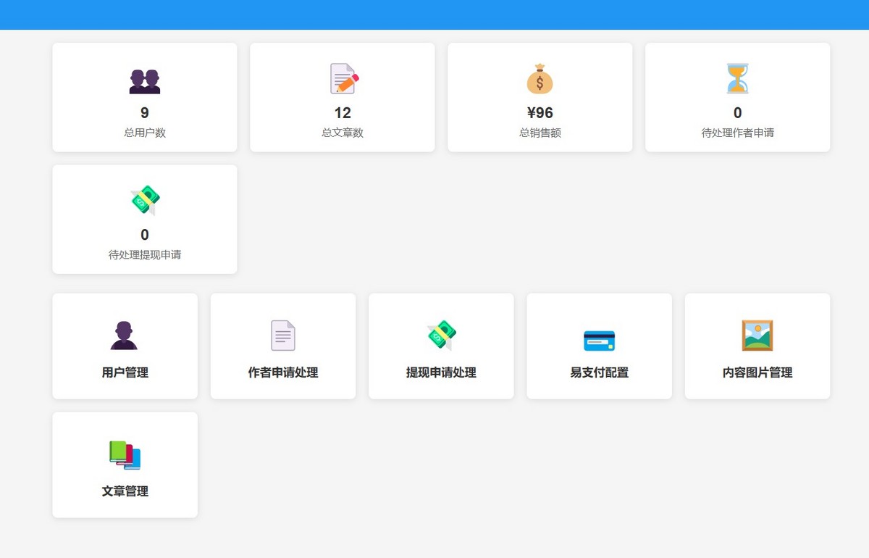Select the stacked books icon on 文章管理 card
869x558 pixels.
pyautogui.click(x=125, y=454)
